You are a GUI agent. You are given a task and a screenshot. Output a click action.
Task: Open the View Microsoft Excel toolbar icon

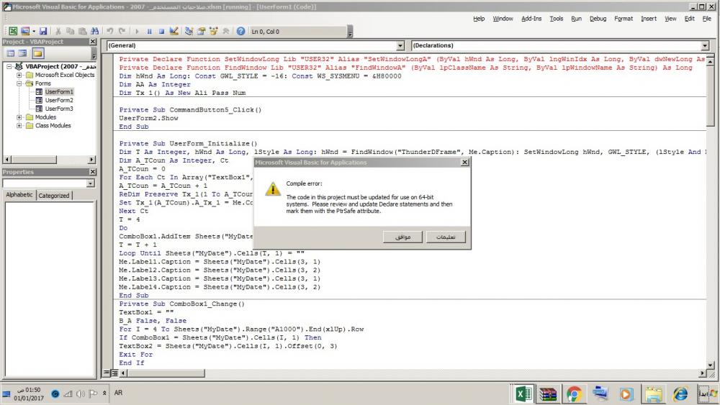coord(13,31)
